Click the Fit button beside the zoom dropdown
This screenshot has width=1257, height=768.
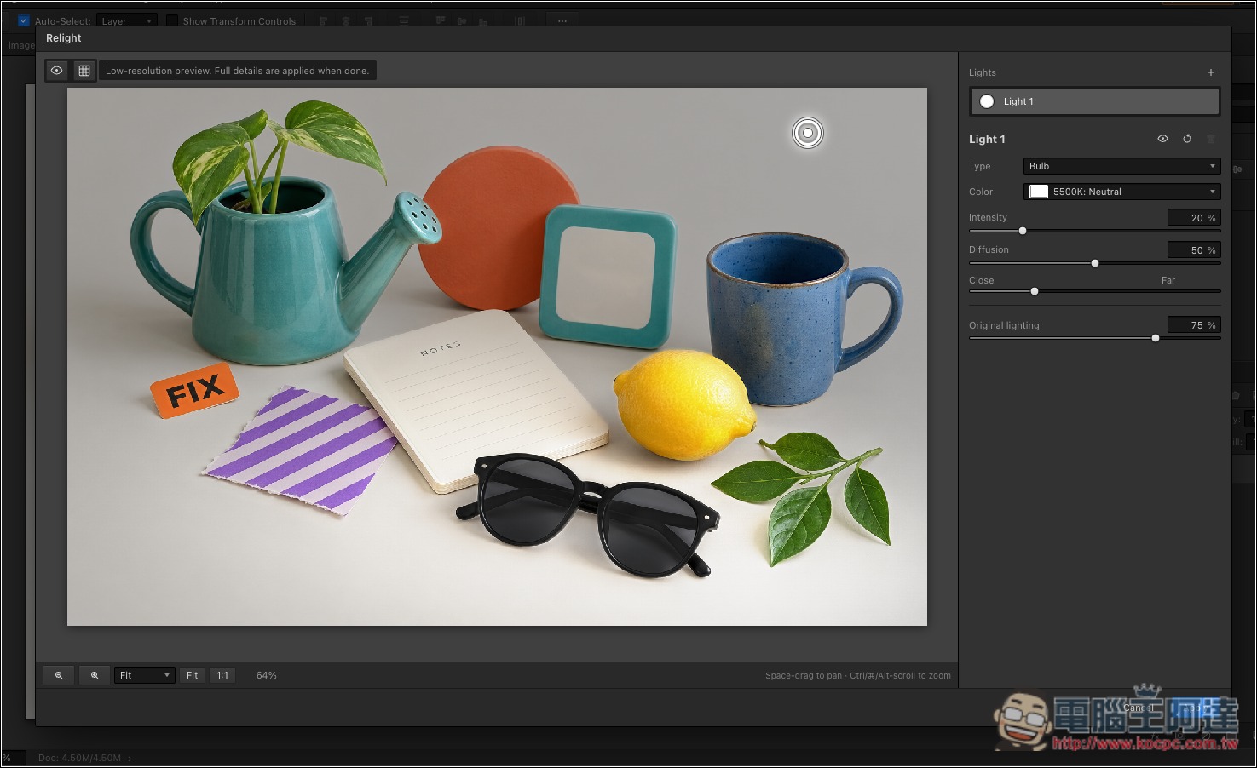[x=193, y=675]
